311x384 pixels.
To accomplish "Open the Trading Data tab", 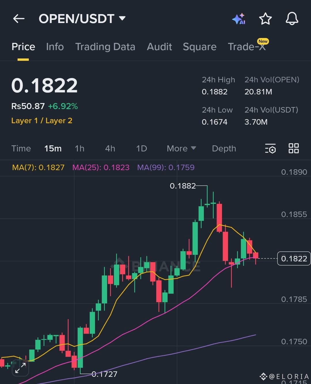I will click(x=105, y=47).
